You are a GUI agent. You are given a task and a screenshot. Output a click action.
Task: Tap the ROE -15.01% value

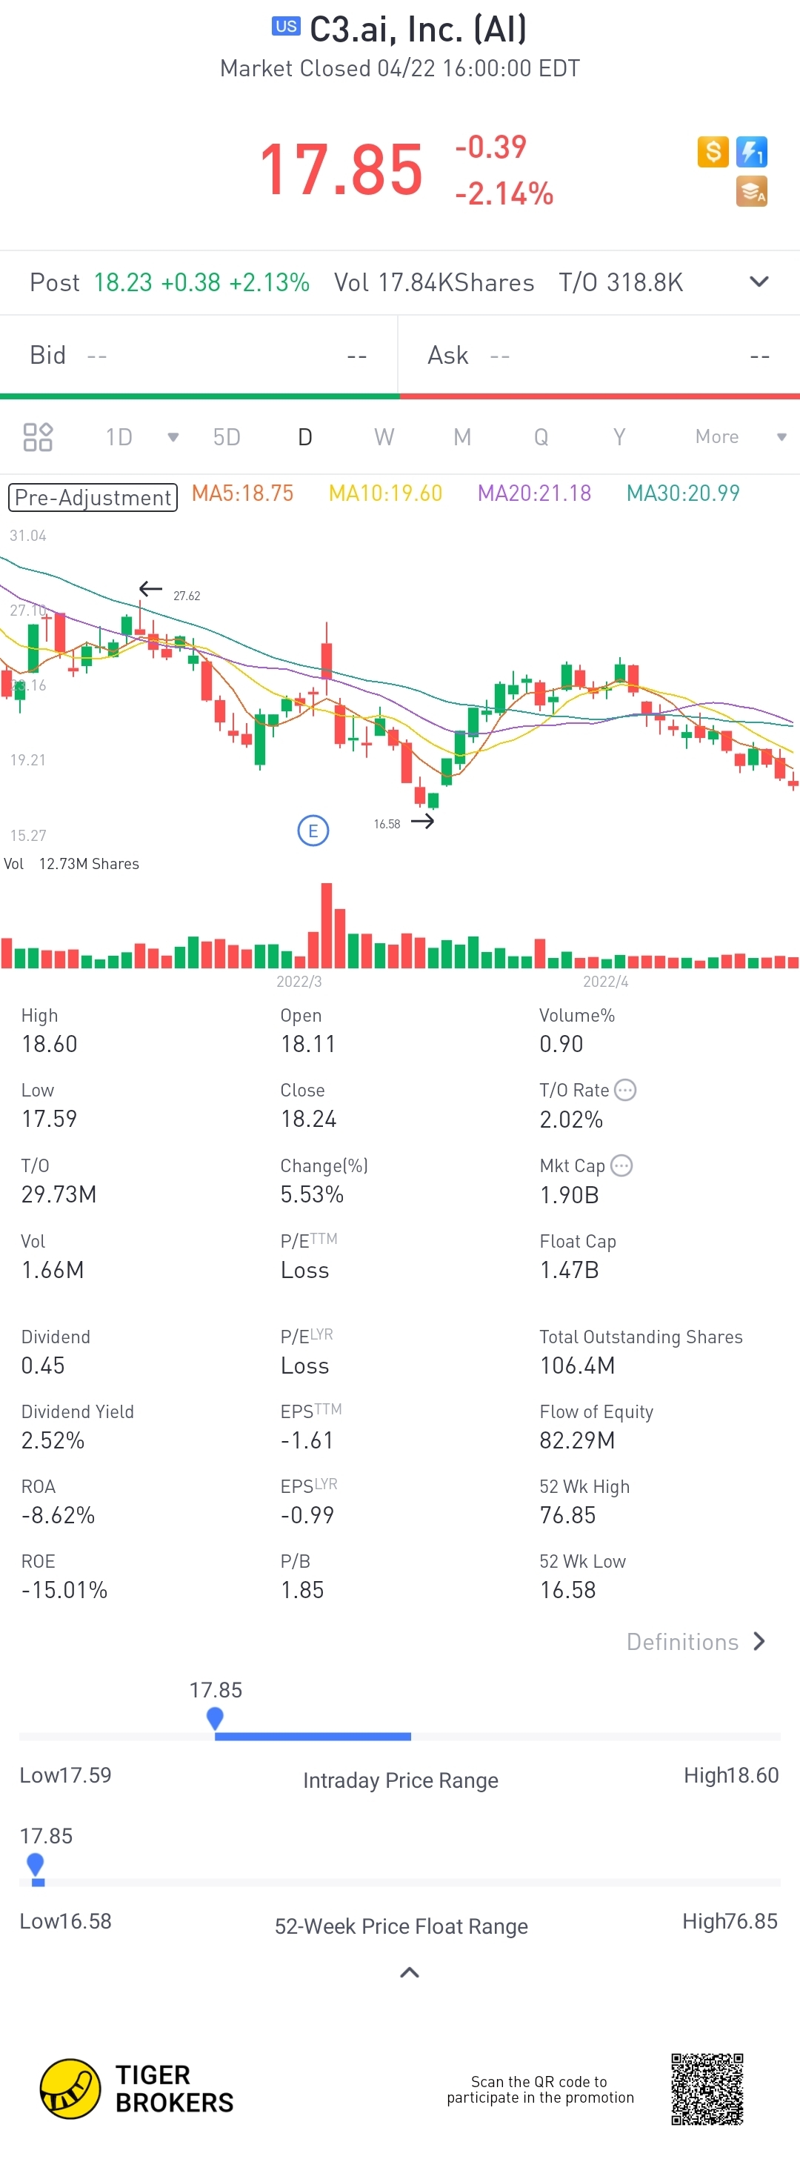[64, 1590]
